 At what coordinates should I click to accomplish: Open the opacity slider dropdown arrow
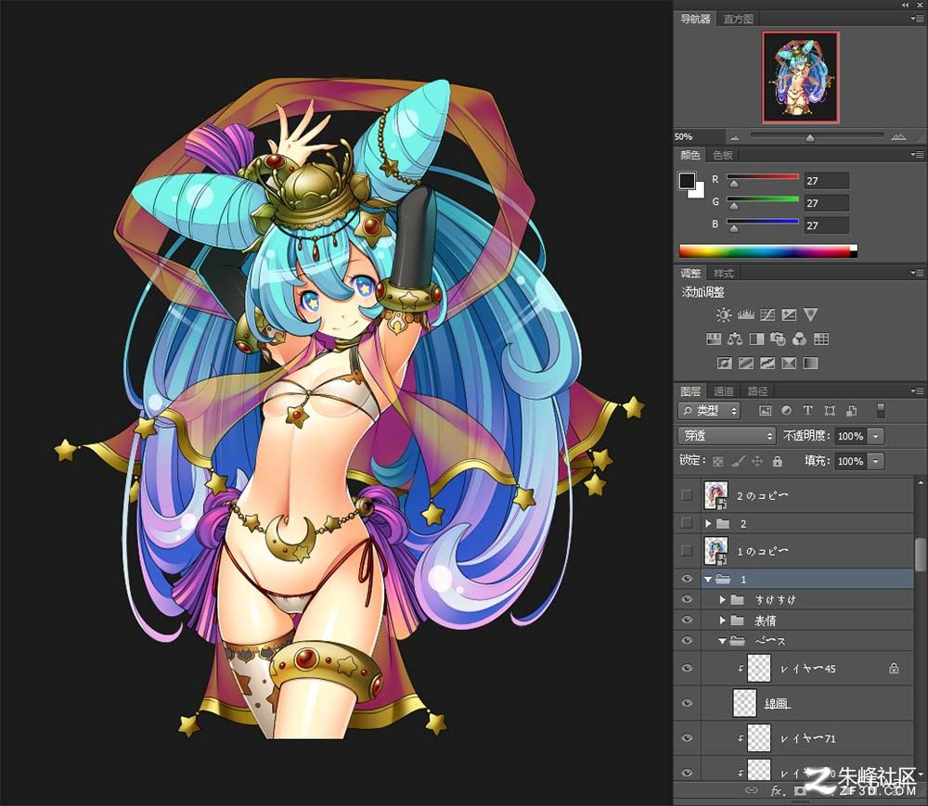click(x=875, y=437)
